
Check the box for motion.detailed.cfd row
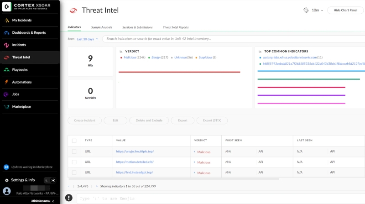74,162
